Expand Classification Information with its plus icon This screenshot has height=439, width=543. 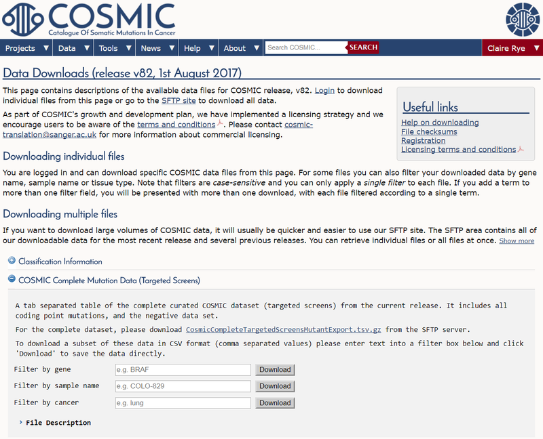click(12, 262)
